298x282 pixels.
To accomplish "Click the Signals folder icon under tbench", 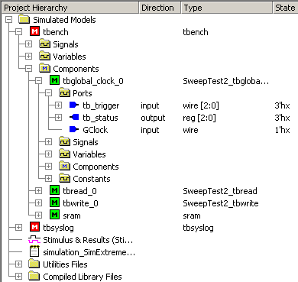I will click(44, 44).
